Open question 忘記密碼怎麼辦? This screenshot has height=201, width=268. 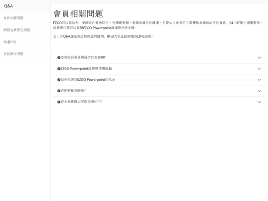coord(159,91)
